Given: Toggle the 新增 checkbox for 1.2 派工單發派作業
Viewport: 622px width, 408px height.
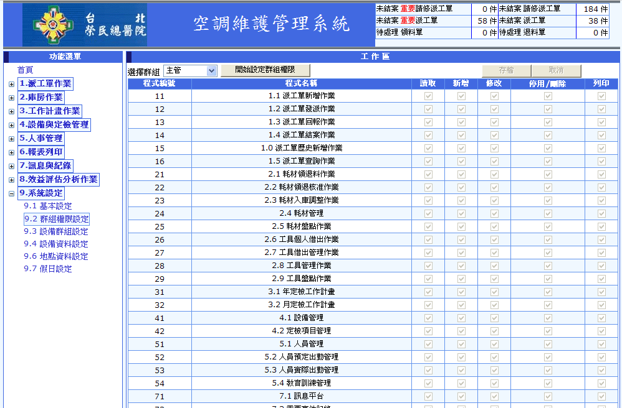Looking at the screenshot, I should point(461,109).
